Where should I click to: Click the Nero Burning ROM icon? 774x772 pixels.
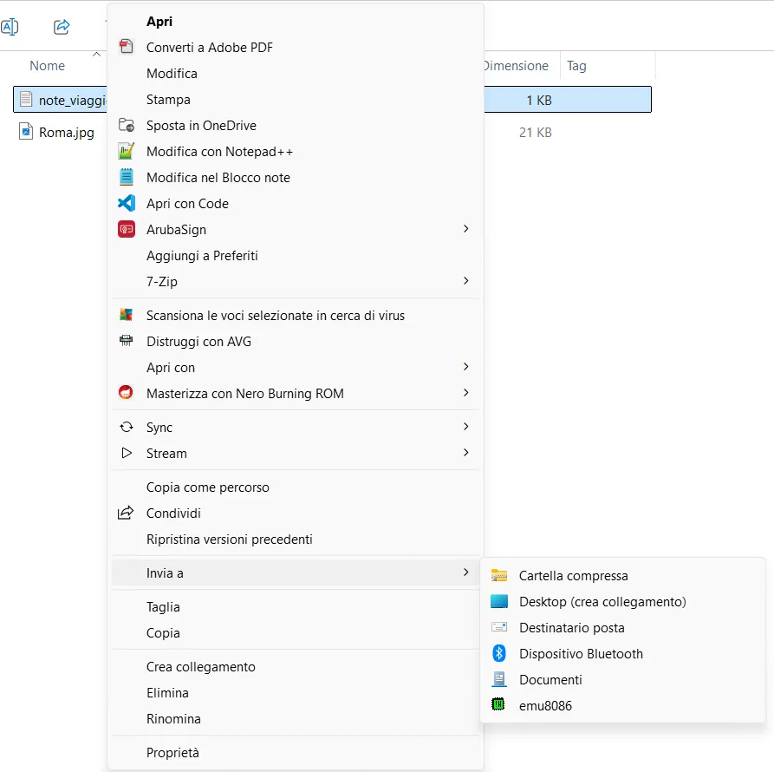(126, 393)
